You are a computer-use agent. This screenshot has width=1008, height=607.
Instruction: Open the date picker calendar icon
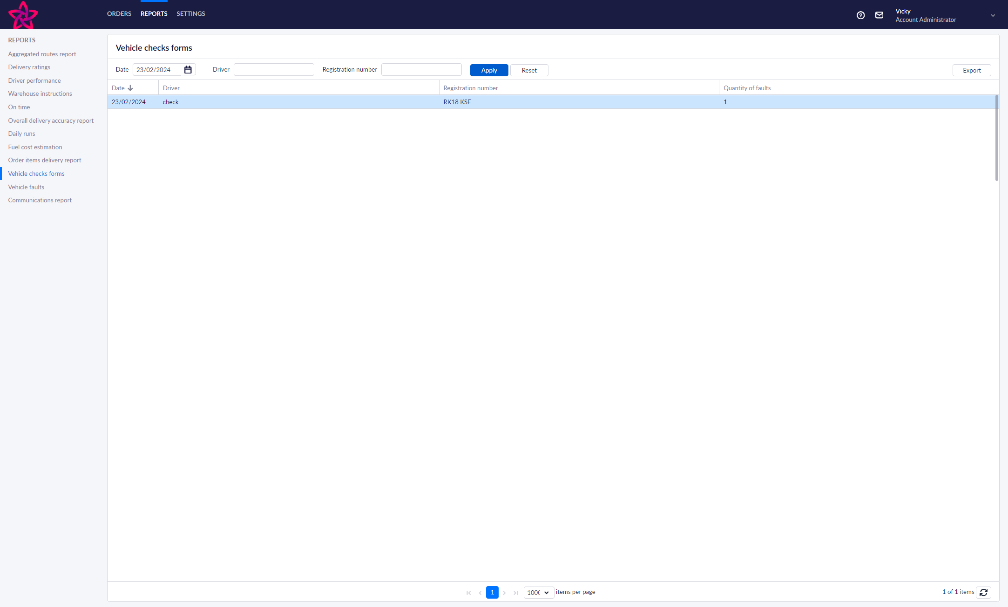pos(188,70)
